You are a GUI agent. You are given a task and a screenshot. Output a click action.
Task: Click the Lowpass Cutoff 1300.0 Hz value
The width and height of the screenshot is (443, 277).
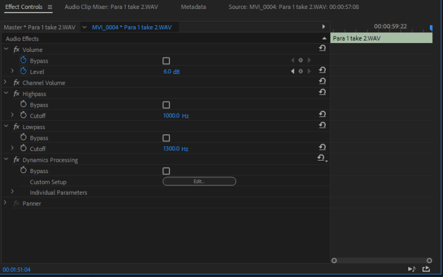pyautogui.click(x=175, y=149)
